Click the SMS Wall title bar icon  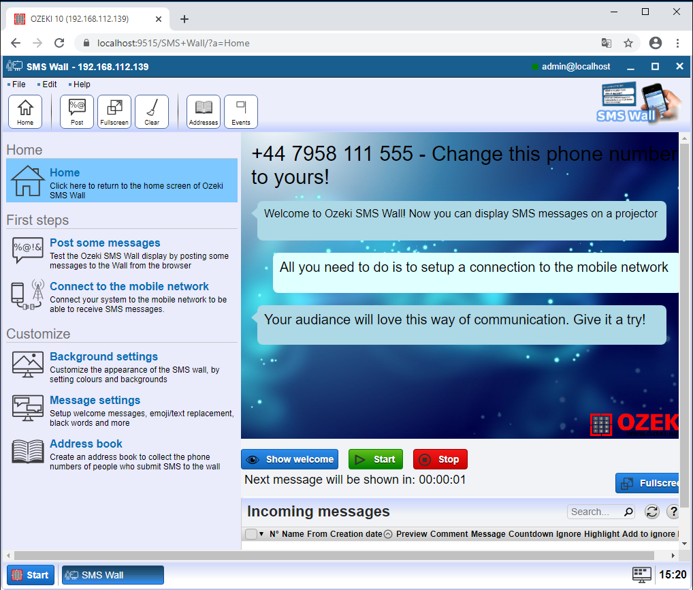pos(14,66)
